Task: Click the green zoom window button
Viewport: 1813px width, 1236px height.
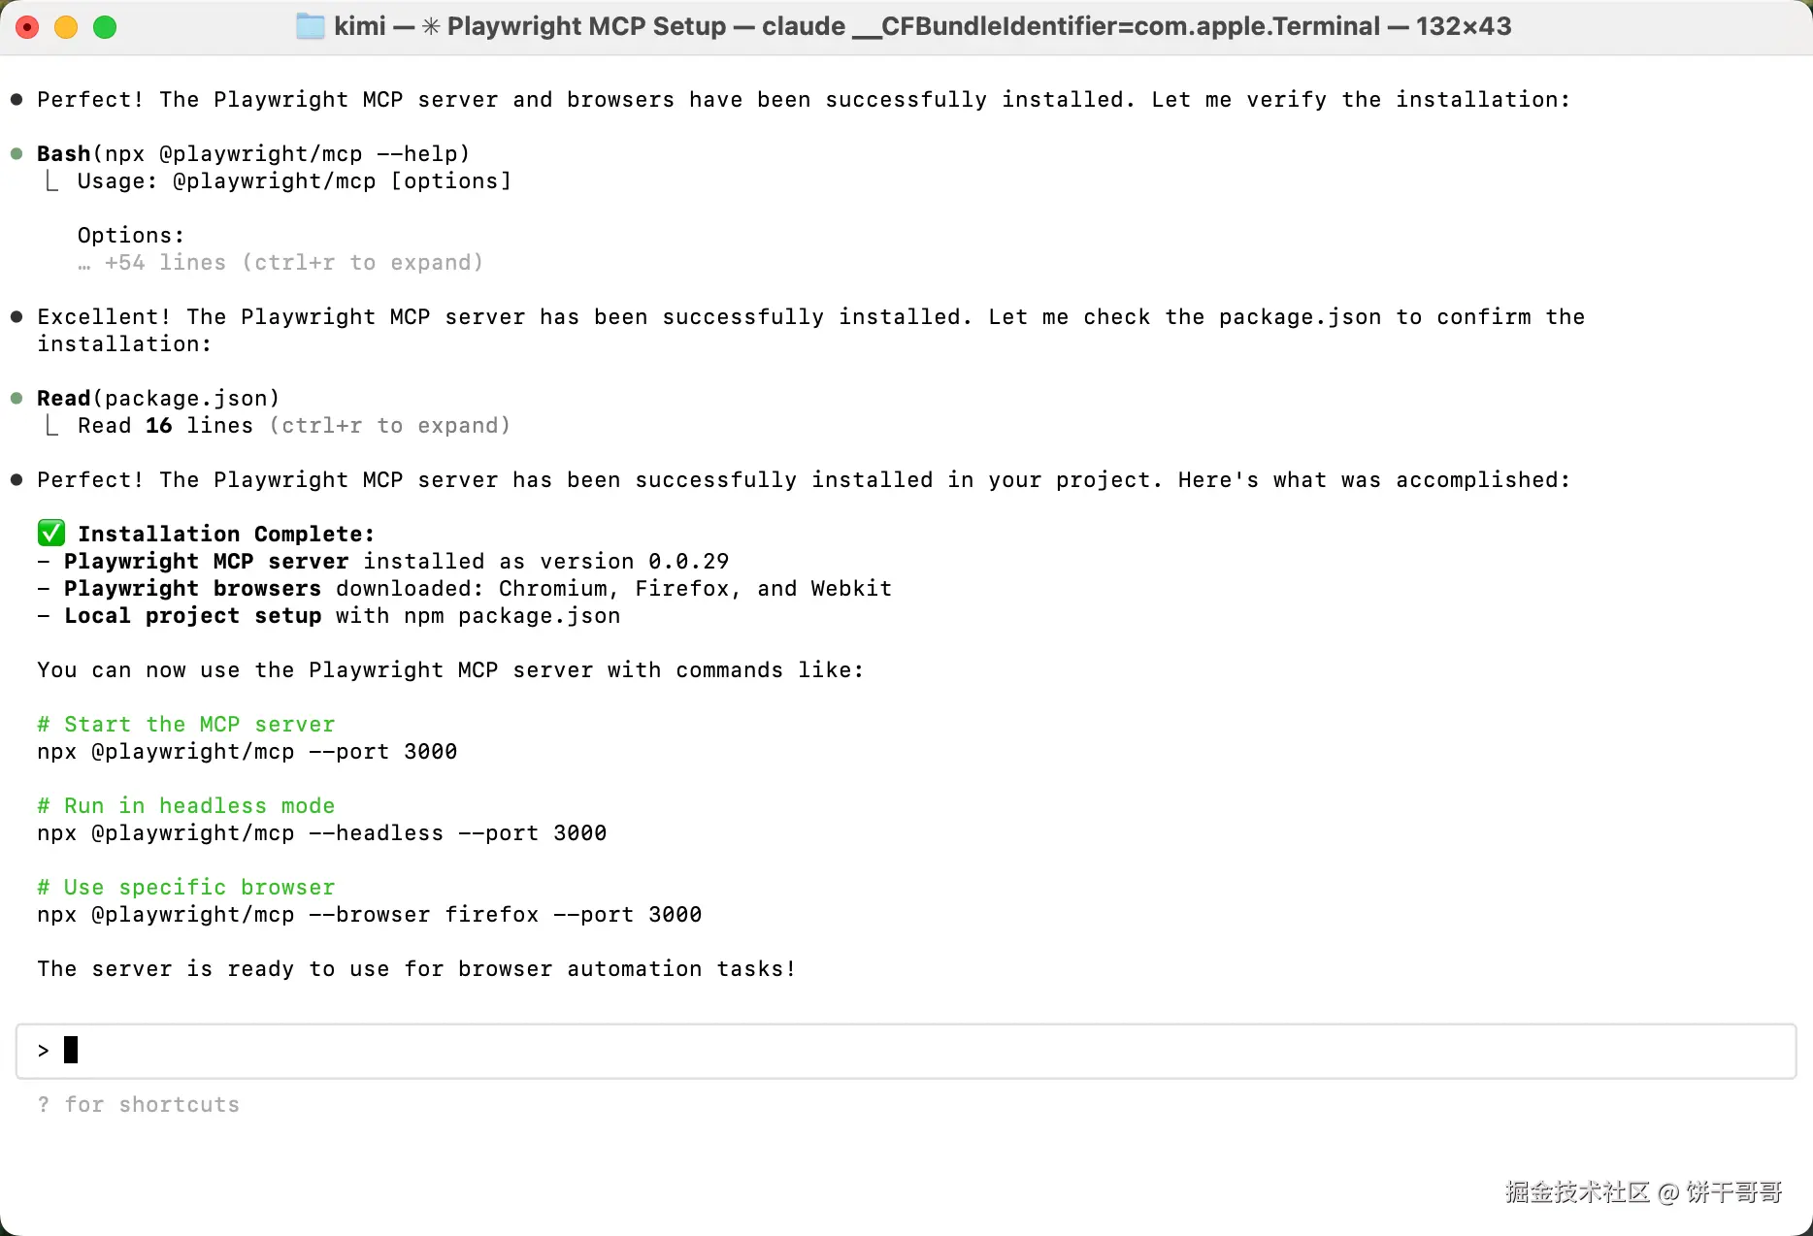Action: point(105,27)
